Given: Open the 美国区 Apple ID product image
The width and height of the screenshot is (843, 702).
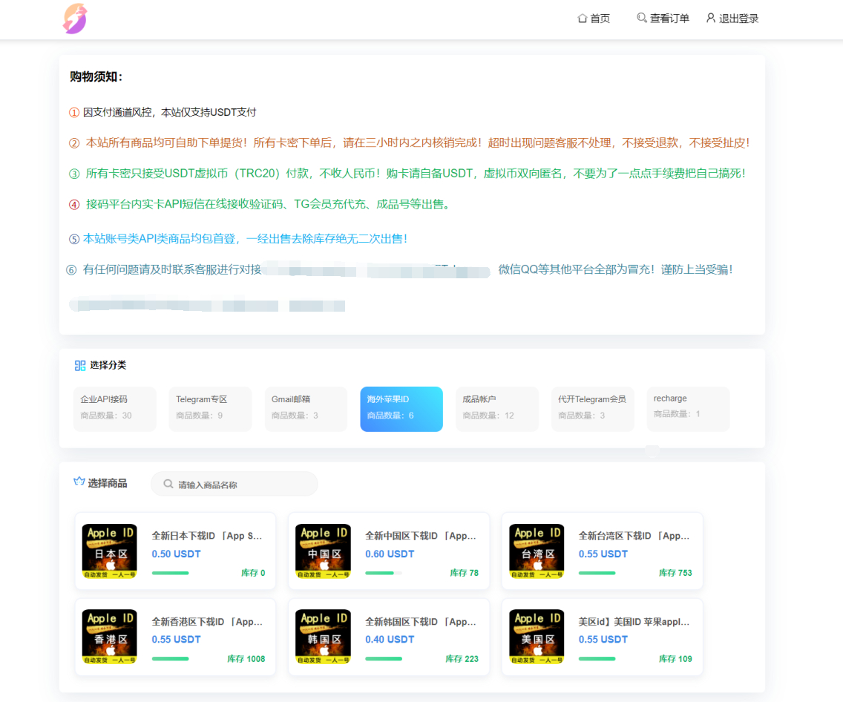Looking at the screenshot, I should point(537,637).
